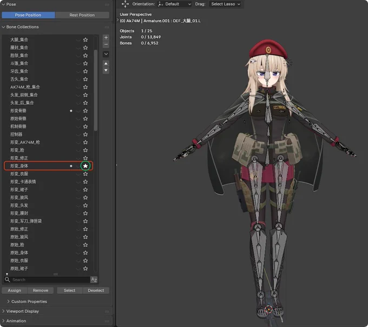Switch armature to Rest Position
The width and height of the screenshot is (368, 327).
click(x=82, y=15)
